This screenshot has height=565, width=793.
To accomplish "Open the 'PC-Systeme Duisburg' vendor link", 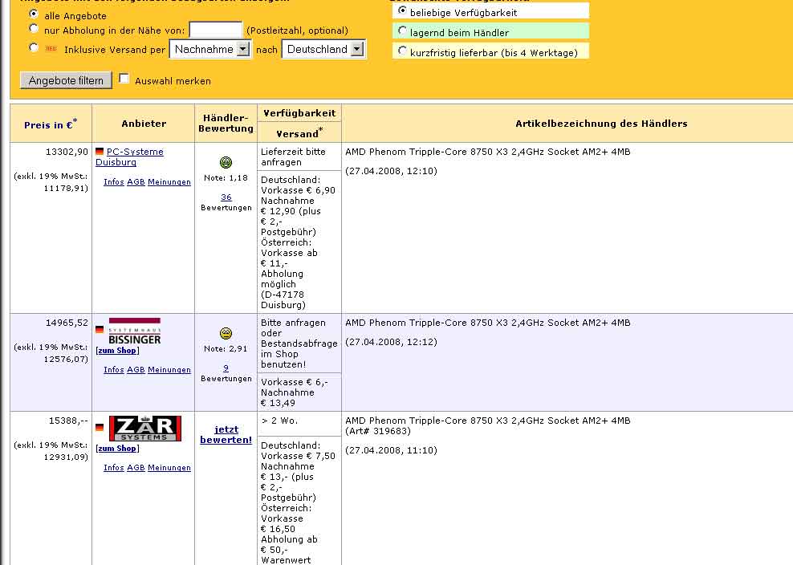I will pos(129,156).
